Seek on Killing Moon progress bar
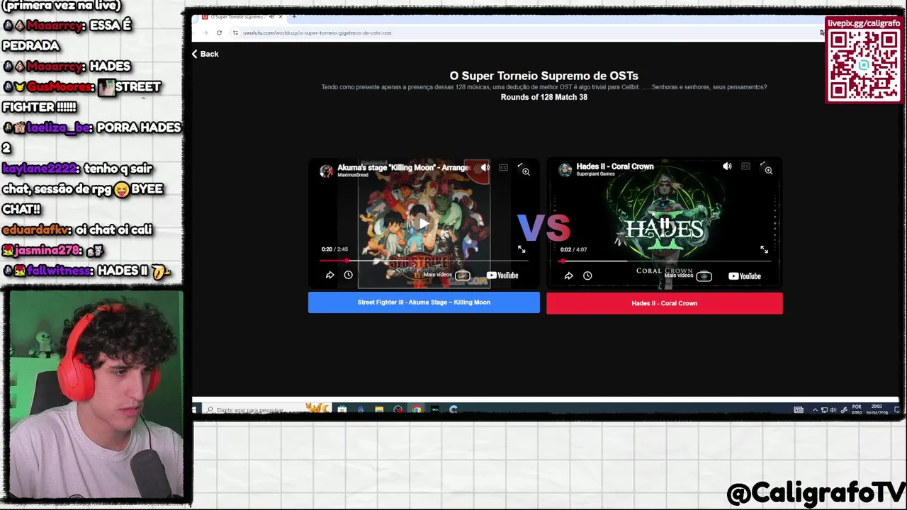The width and height of the screenshot is (907, 510). (x=424, y=261)
